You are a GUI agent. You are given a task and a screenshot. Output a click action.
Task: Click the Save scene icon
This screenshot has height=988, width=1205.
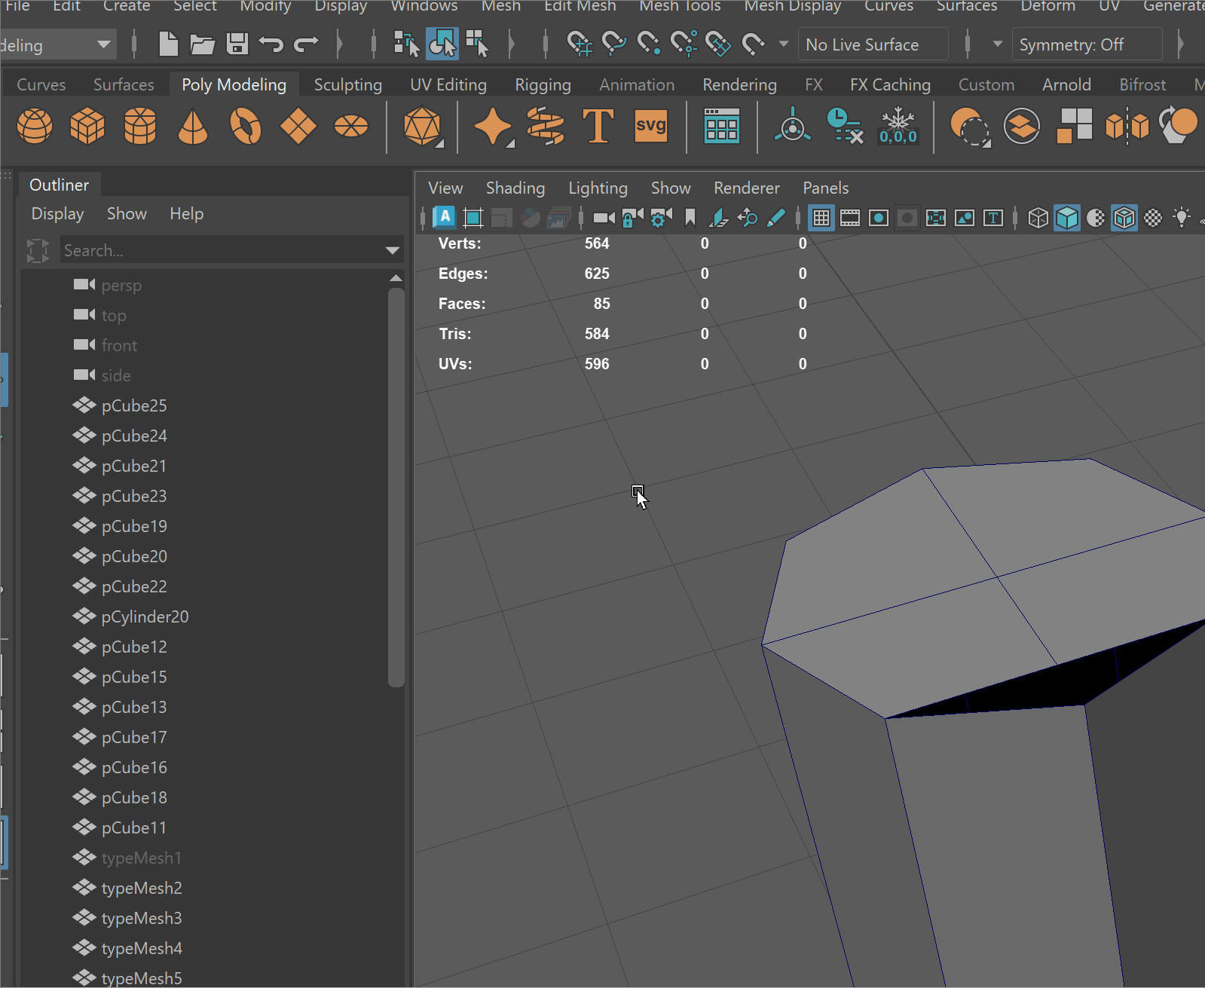(237, 44)
